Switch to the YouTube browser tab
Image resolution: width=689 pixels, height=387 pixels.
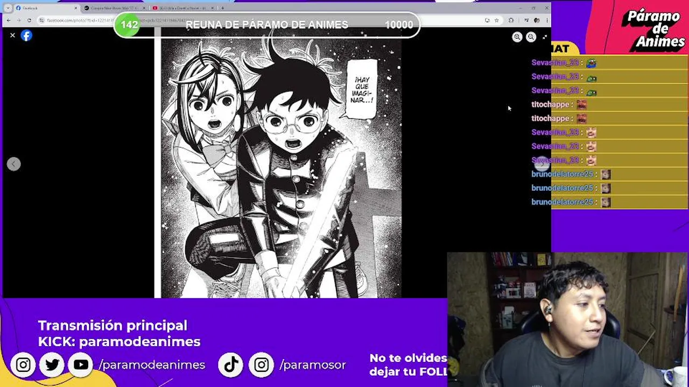(183, 8)
